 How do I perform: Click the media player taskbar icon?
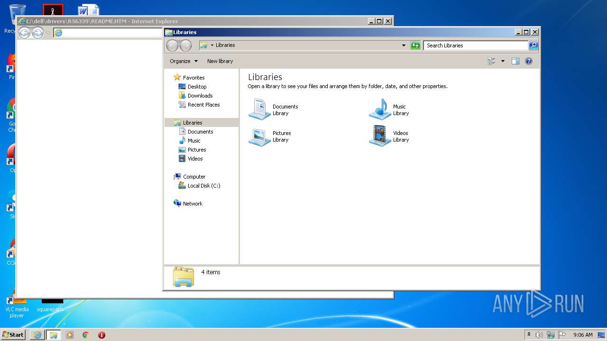70,335
